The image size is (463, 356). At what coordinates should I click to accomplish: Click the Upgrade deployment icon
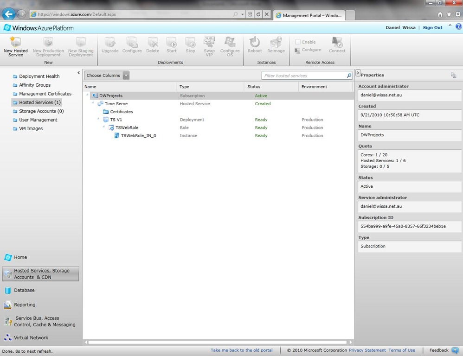click(x=110, y=43)
